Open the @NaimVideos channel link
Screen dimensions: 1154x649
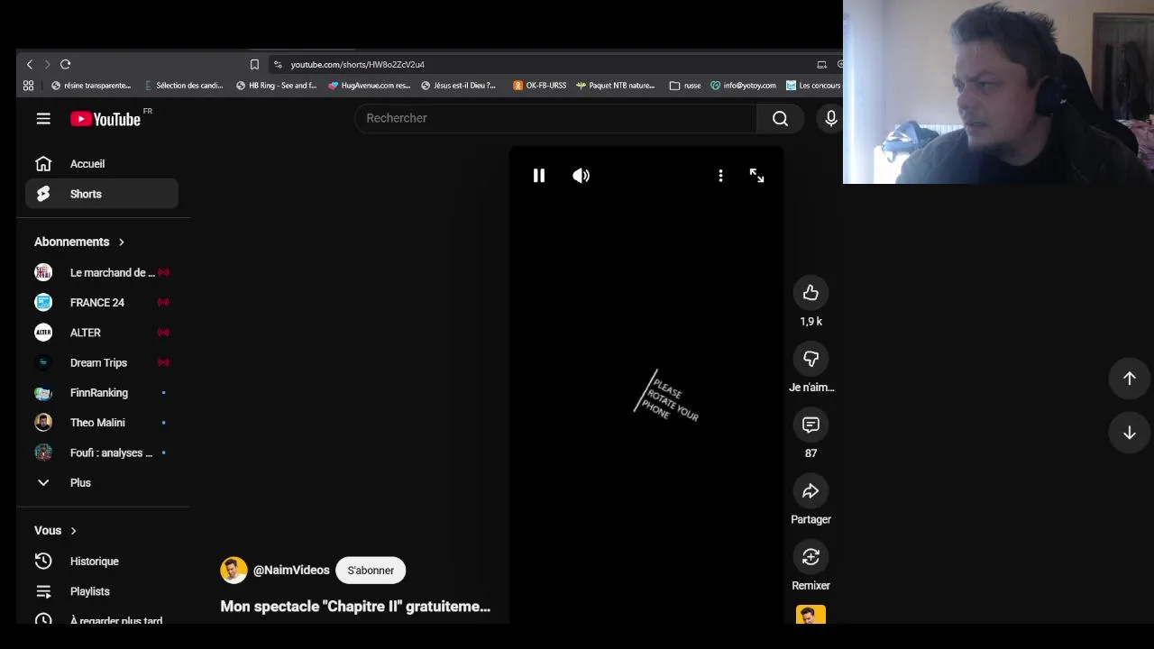click(x=291, y=571)
